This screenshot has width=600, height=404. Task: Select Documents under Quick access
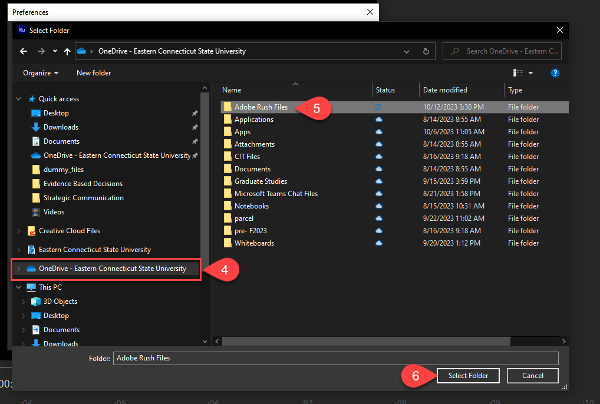click(x=62, y=141)
